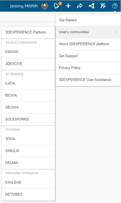Select CATIA under 3D Modeling

click(x=28, y=84)
